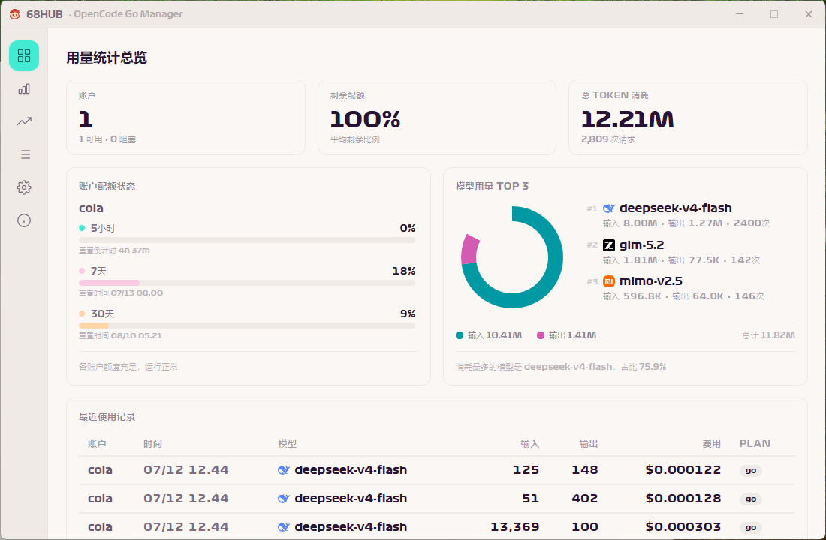Click the teal 输入 legend dot
Image resolution: width=826 pixels, height=540 pixels.
(x=460, y=335)
